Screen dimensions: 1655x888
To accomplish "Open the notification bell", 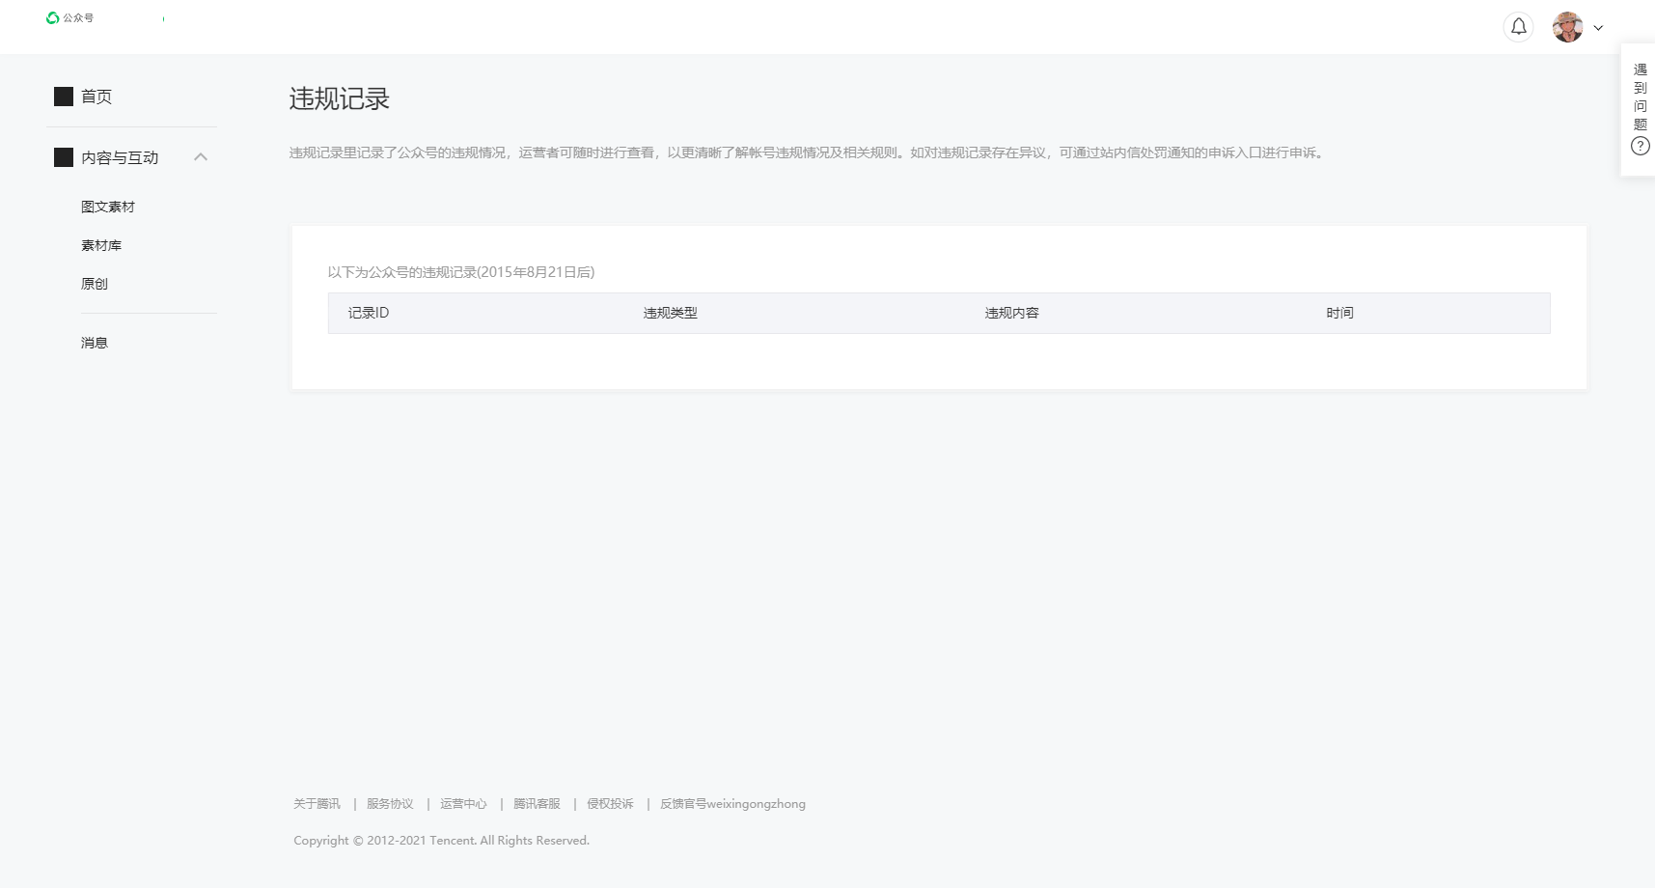I will pyautogui.click(x=1518, y=27).
